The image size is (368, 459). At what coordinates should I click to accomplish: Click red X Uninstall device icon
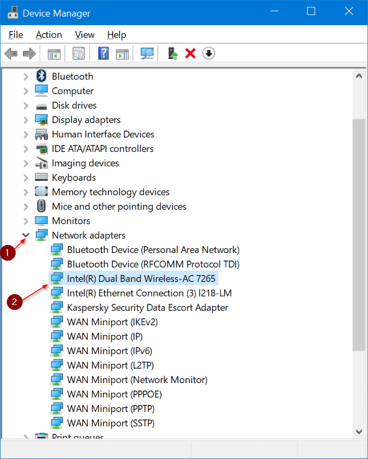[x=190, y=53]
